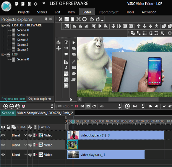
Task: Click the move one layer up arrow
Action: point(139,26)
